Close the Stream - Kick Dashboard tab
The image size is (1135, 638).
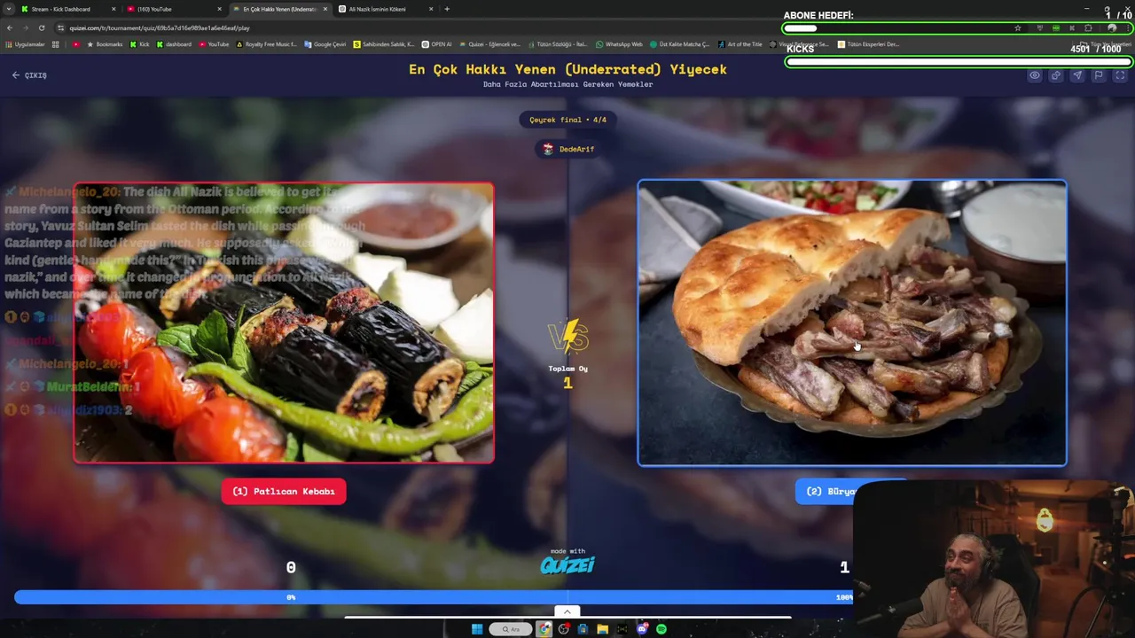pos(113,9)
